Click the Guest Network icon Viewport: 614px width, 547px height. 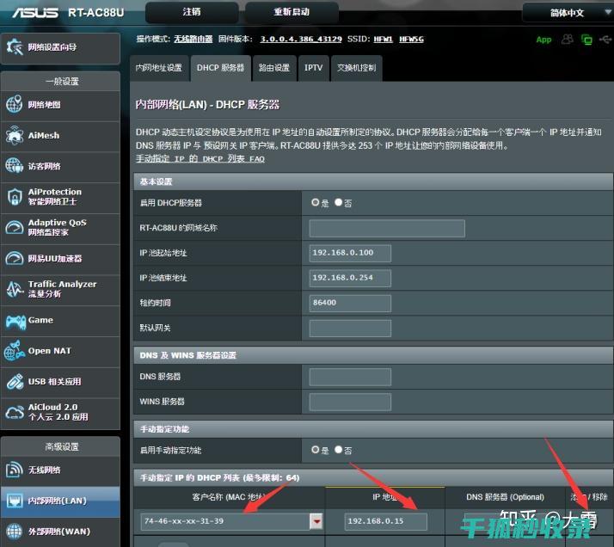(15, 166)
